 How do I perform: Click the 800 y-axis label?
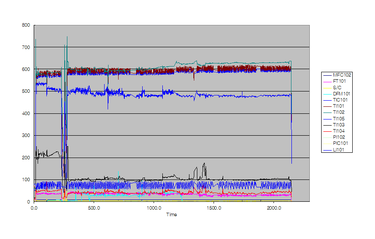[x=26, y=25]
